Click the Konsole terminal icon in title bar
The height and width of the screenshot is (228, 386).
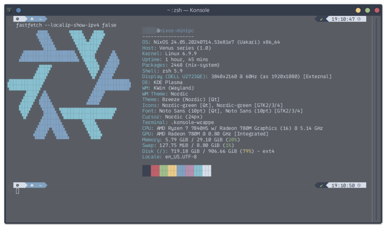pos(10,10)
